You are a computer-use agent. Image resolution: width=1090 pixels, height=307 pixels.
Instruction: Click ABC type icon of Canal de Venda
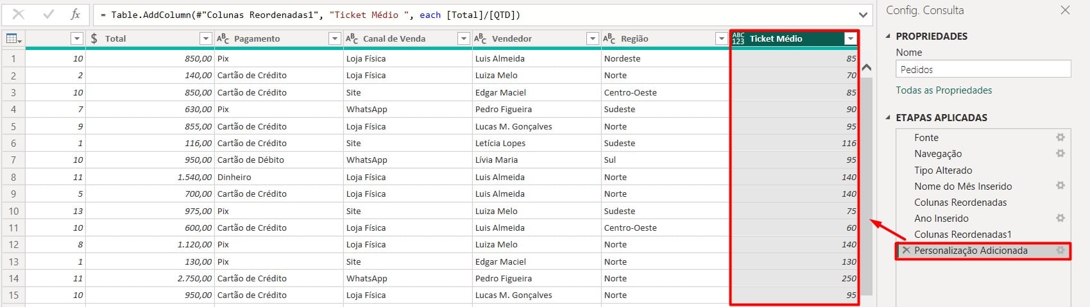[352, 38]
